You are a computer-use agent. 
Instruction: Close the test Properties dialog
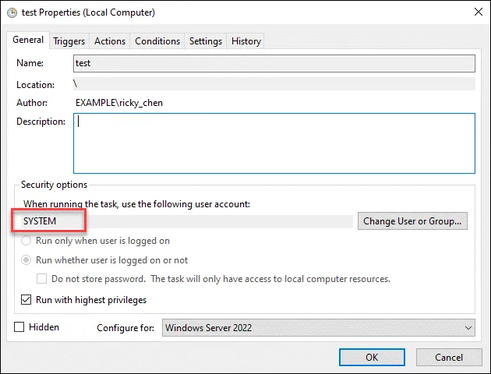pos(479,12)
